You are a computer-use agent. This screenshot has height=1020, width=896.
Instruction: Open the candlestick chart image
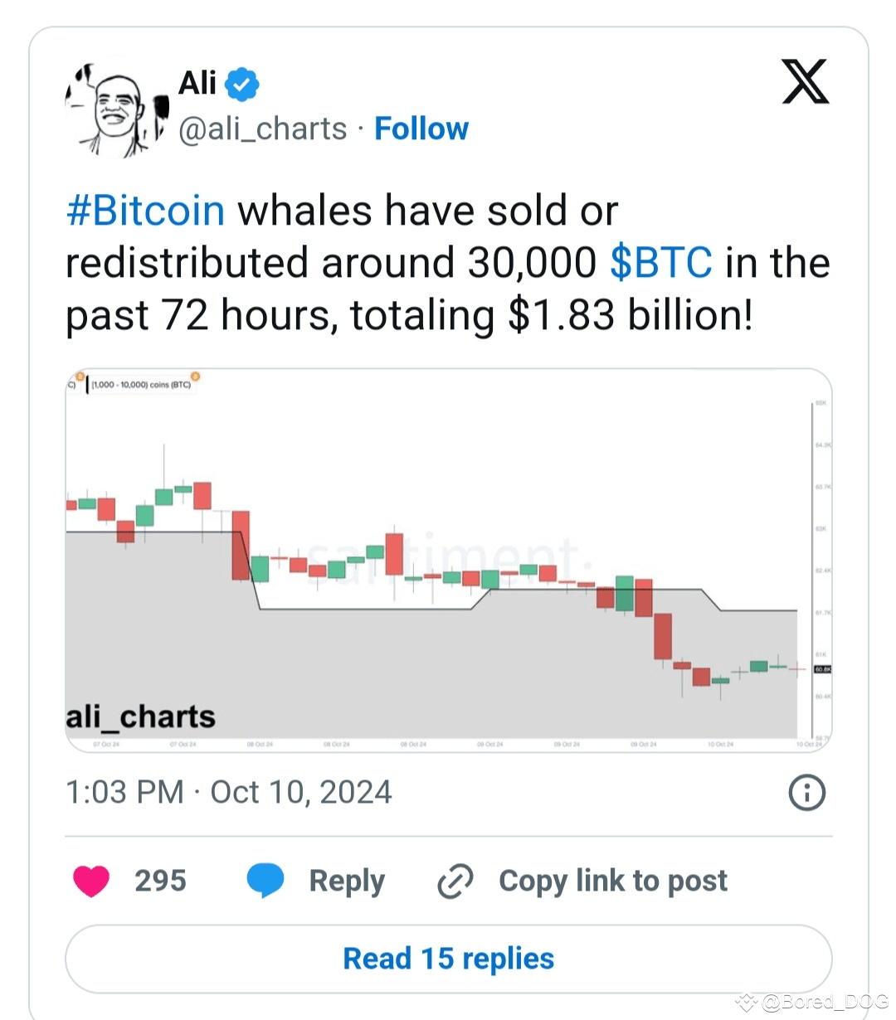(449, 561)
